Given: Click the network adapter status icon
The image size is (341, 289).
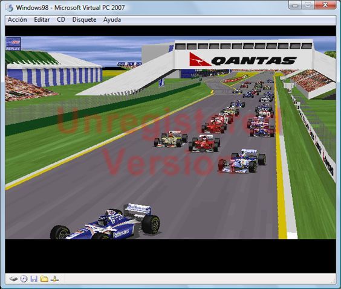Looking at the screenshot, I should [x=54, y=279].
